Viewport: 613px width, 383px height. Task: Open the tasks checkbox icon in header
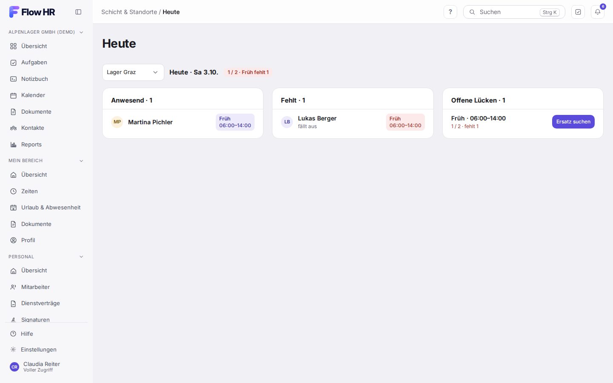point(578,12)
